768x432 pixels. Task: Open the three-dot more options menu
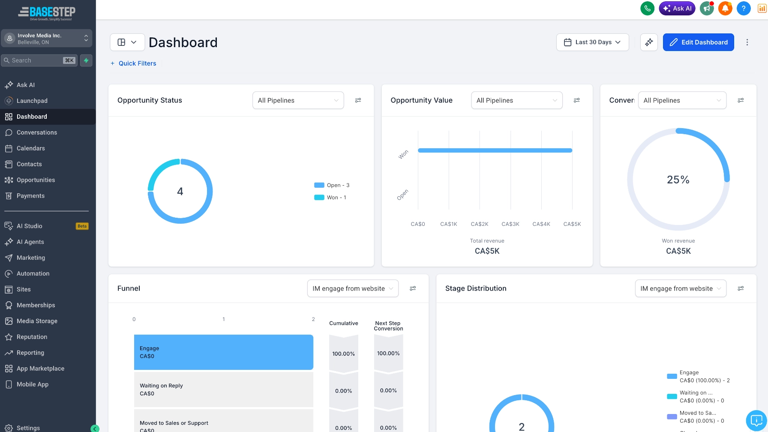click(x=747, y=42)
